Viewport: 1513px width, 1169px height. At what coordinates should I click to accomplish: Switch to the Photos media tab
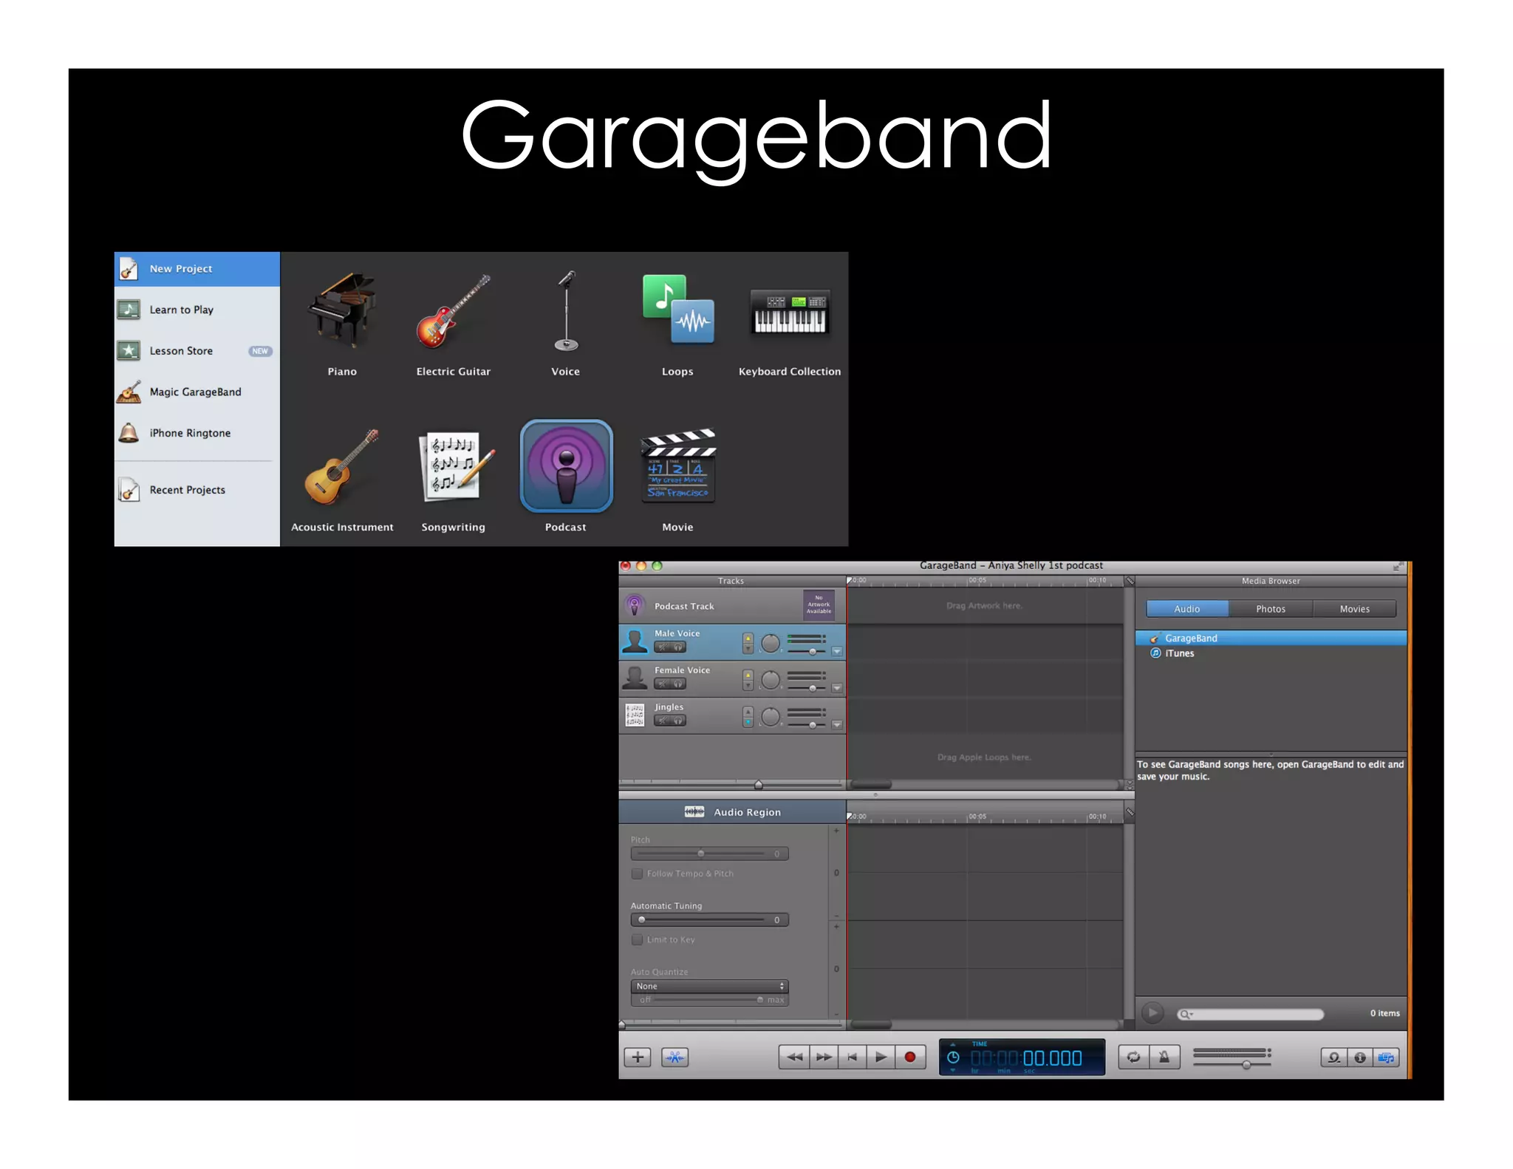coord(1270,609)
